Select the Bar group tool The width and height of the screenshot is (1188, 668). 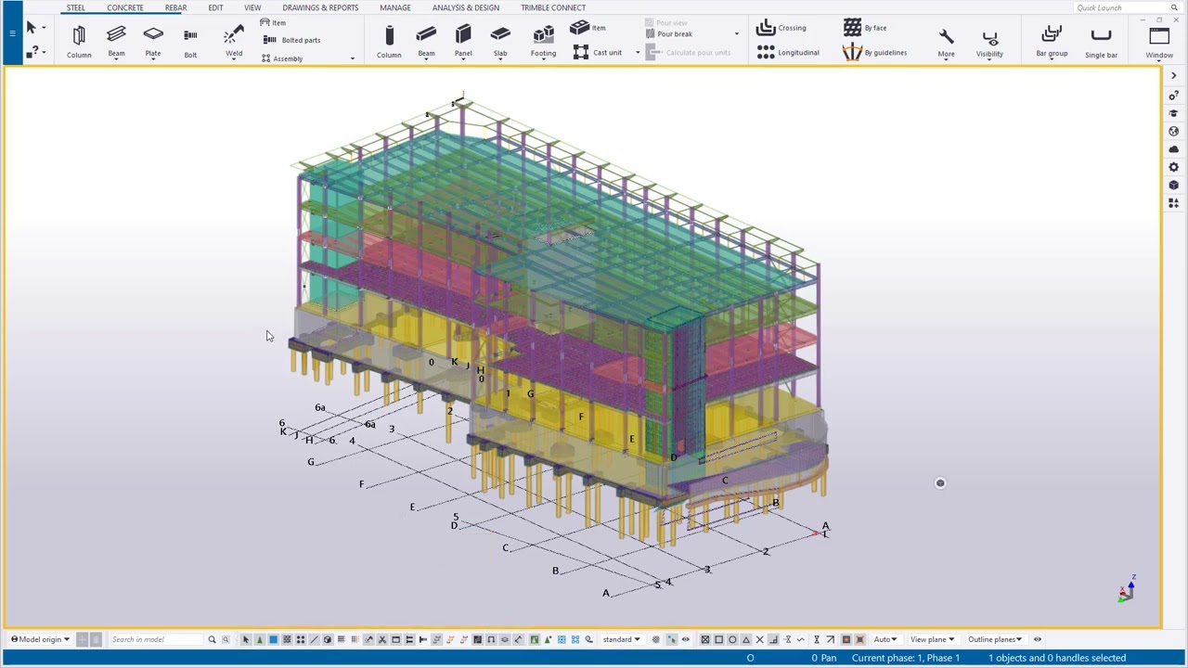(1052, 42)
